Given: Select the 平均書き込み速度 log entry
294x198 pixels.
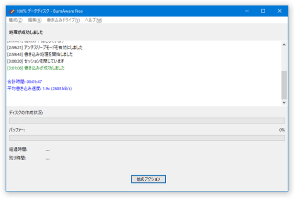Looking at the screenshot, I should coord(39,88).
